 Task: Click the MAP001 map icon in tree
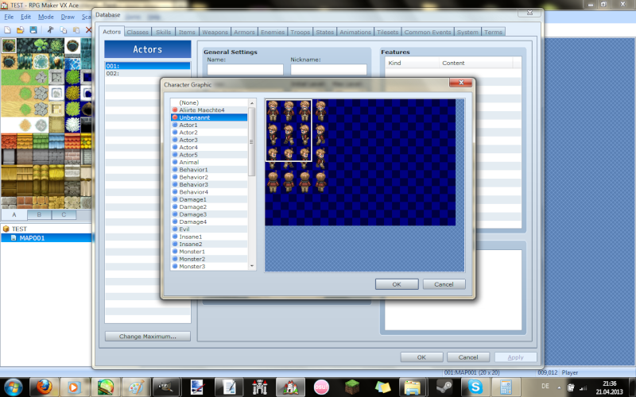(14, 237)
